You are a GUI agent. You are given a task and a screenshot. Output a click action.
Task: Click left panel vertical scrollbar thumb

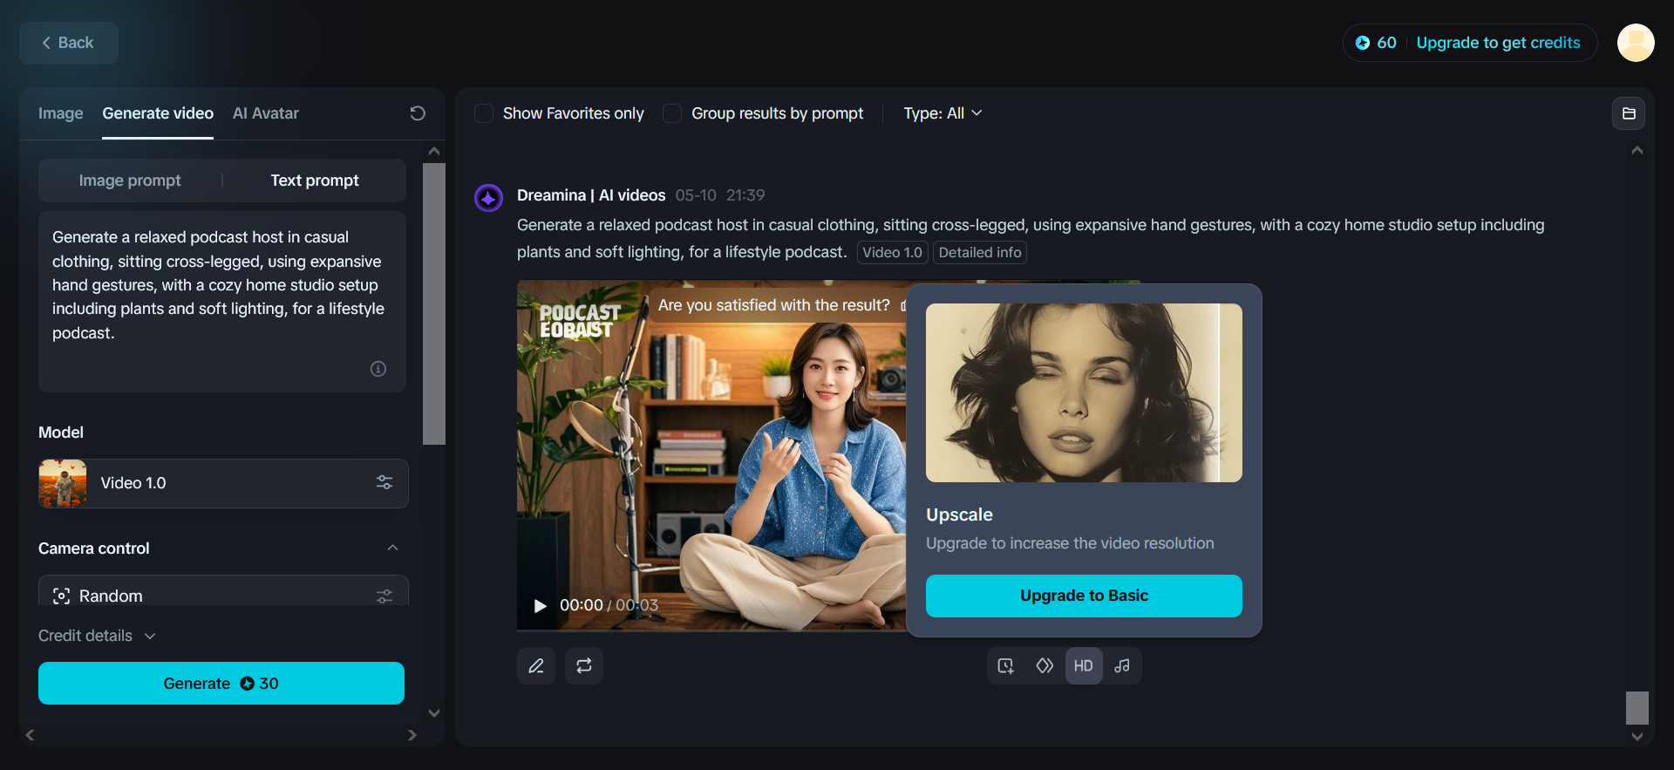tap(434, 303)
